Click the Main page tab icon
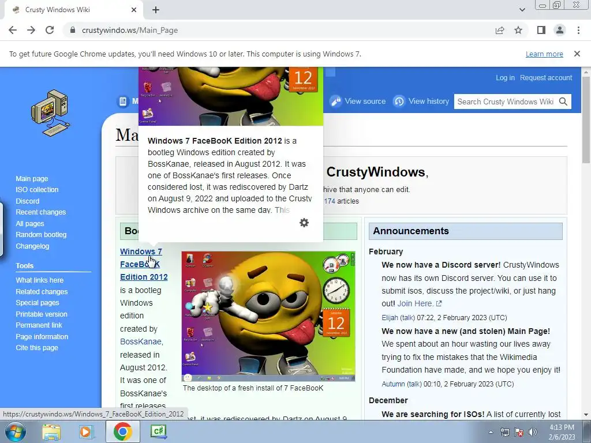 122,101
